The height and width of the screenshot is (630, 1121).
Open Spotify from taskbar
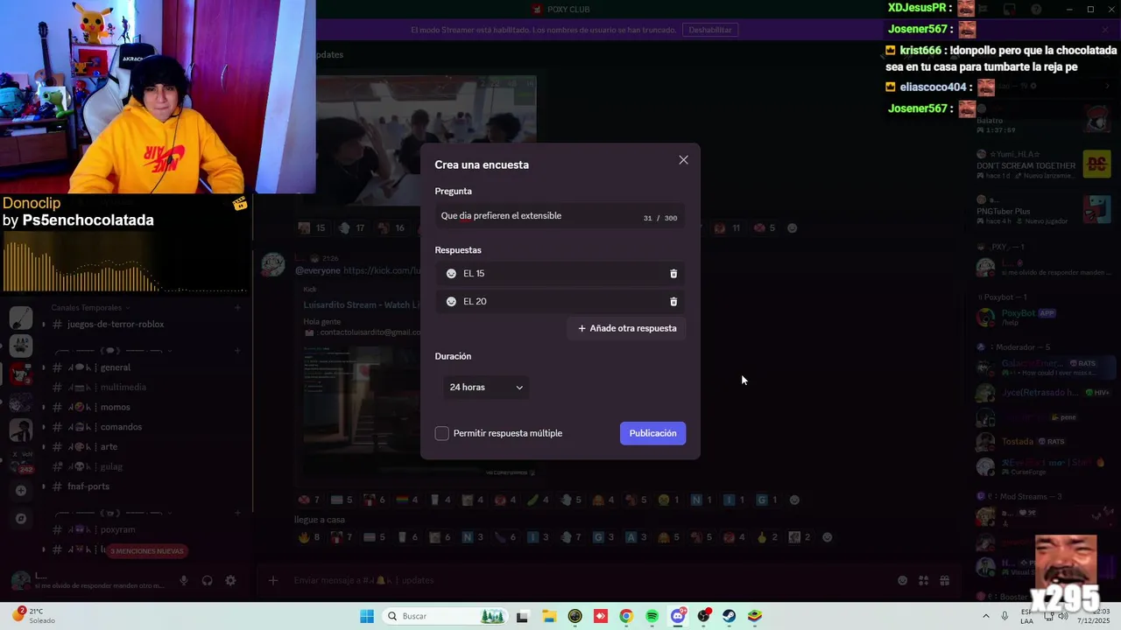652,616
